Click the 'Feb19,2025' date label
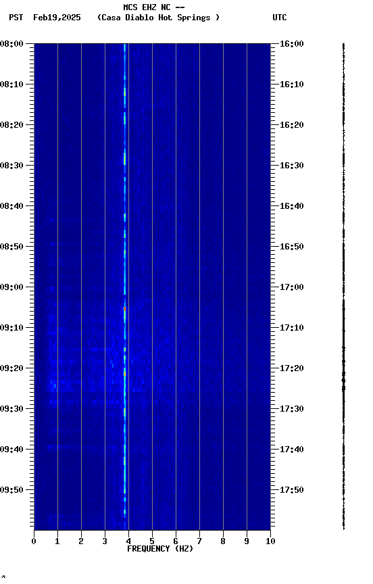Viewport: 373px width, 584px height. [x=57, y=18]
